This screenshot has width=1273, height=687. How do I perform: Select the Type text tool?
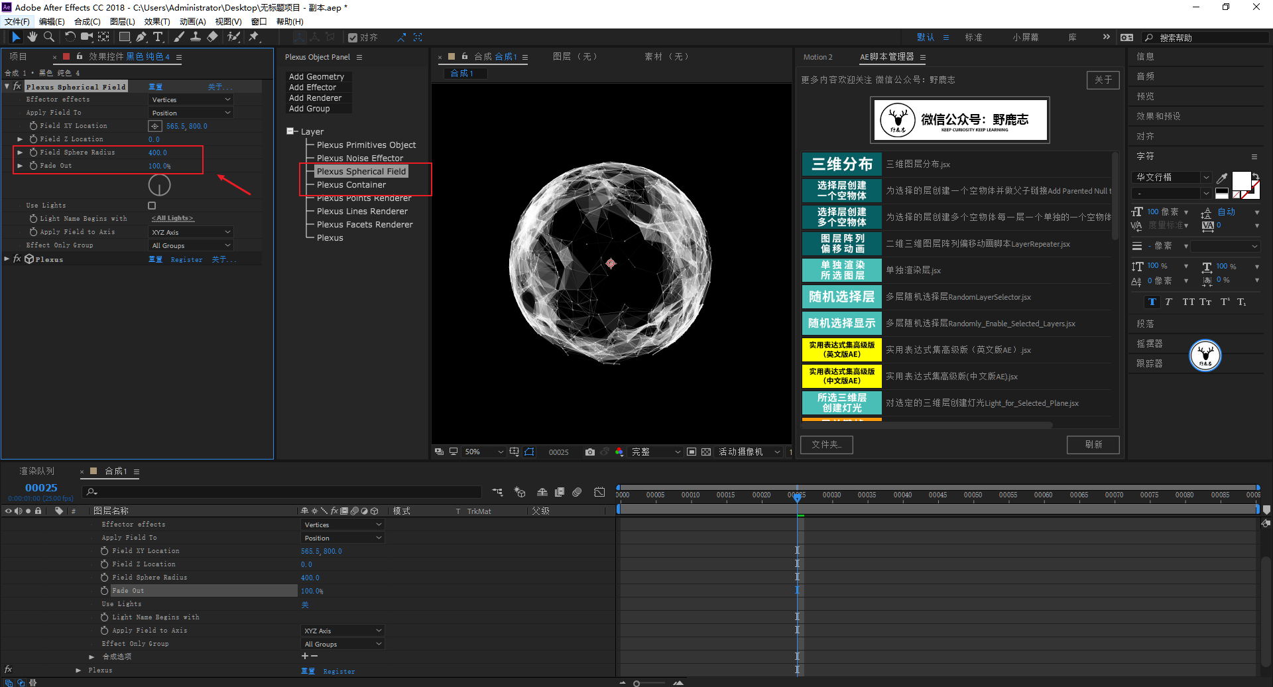(x=158, y=37)
